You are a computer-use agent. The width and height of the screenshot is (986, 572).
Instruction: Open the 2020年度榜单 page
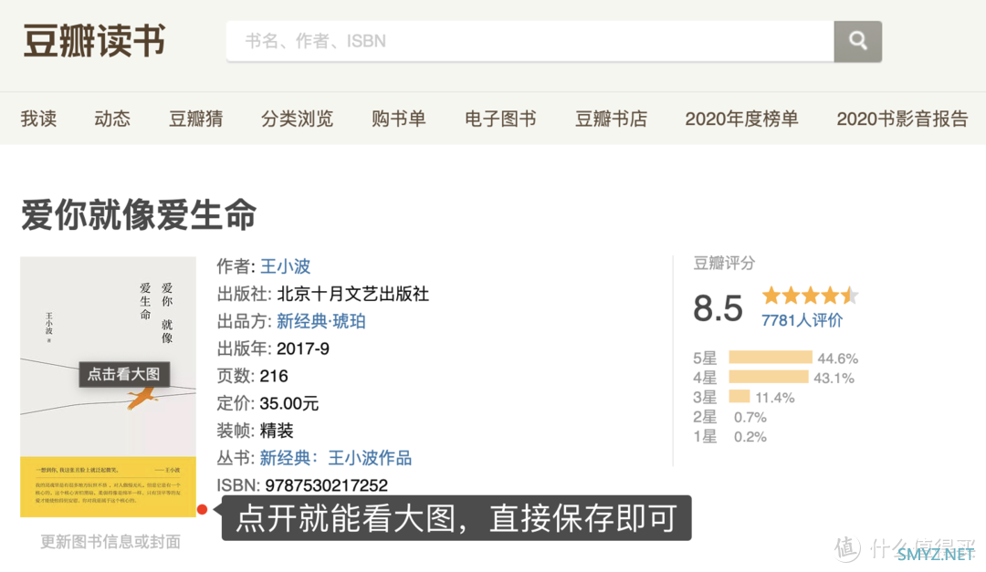pyautogui.click(x=741, y=119)
